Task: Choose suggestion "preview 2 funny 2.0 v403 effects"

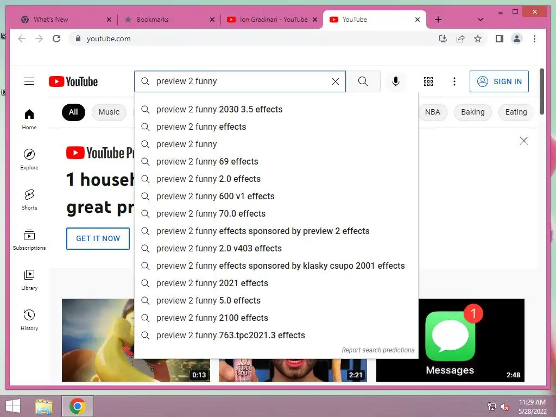Action: click(x=276, y=249)
